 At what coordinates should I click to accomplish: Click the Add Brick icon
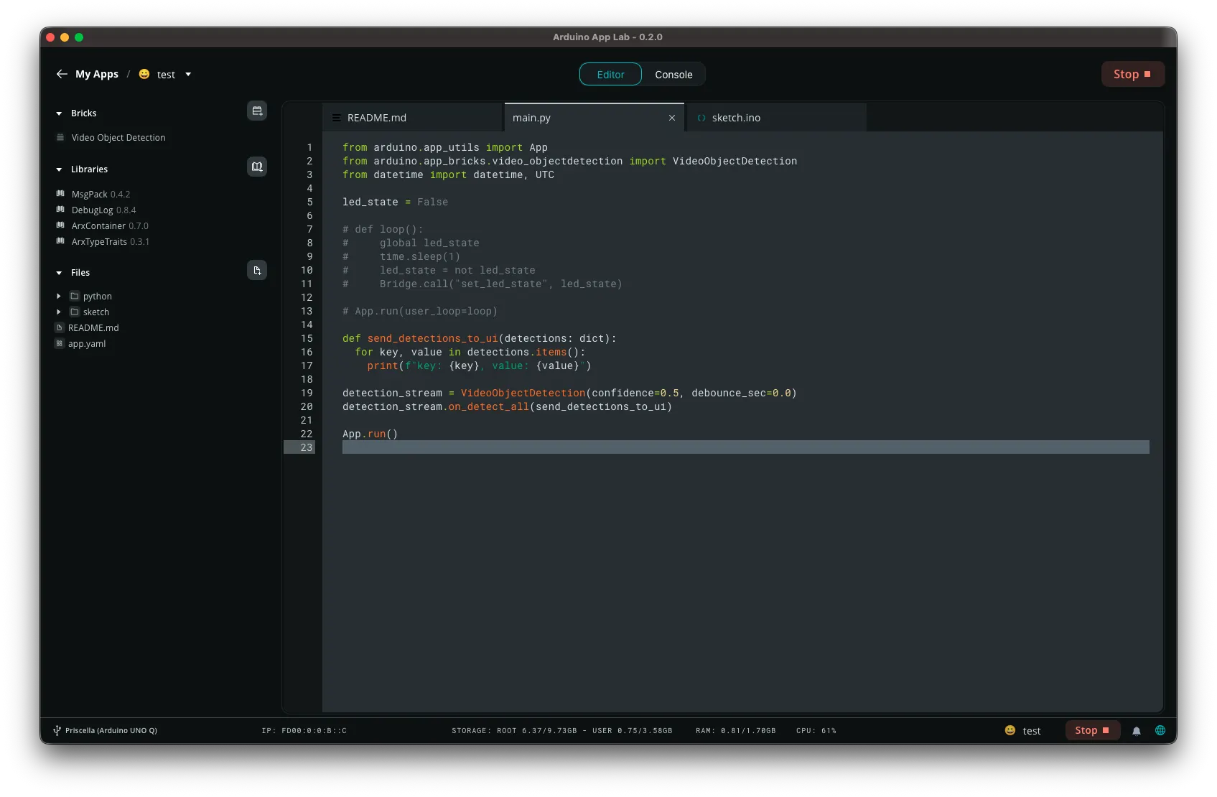pos(257,111)
